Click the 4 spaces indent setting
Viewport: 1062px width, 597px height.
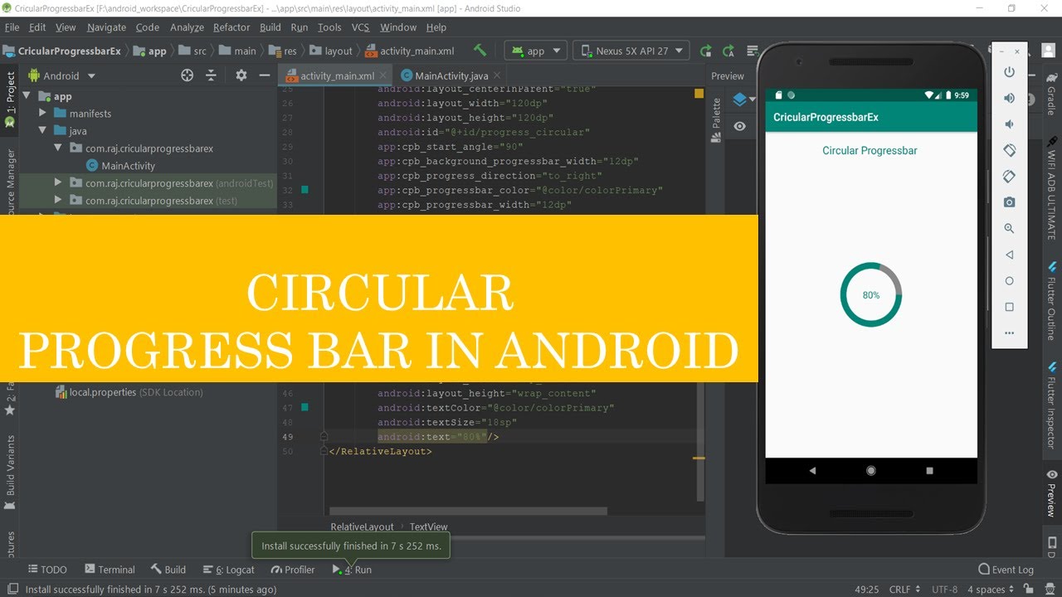click(990, 590)
